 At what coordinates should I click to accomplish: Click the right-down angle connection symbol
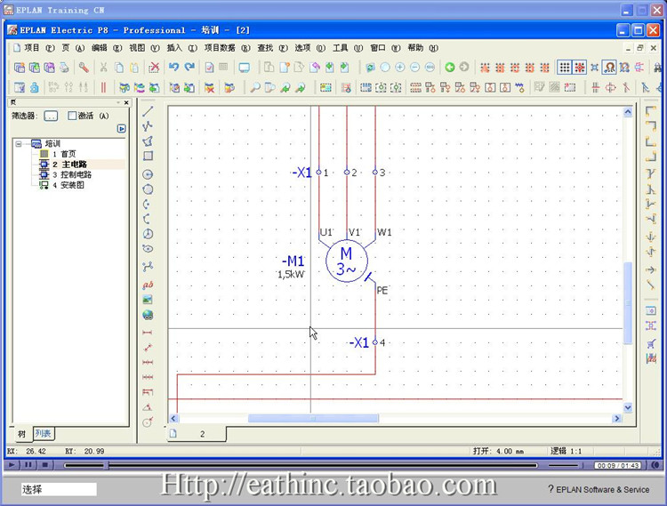(x=650, y=111)
